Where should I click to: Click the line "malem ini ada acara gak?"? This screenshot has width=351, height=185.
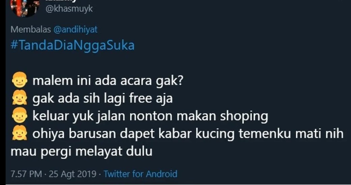coord(108,81)
